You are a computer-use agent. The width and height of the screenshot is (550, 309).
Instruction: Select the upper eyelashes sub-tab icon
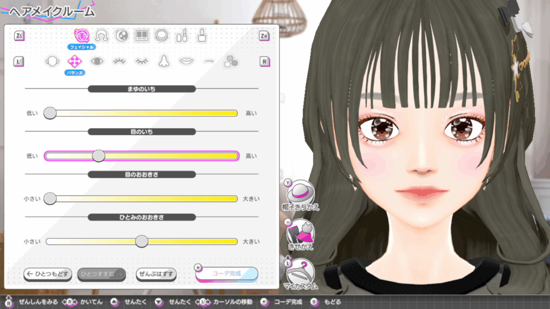119,61
